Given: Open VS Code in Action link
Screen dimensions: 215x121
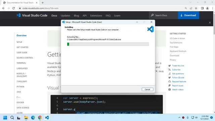Looking at the screenshot, I should pyautogui.click(x=177, y=38).
